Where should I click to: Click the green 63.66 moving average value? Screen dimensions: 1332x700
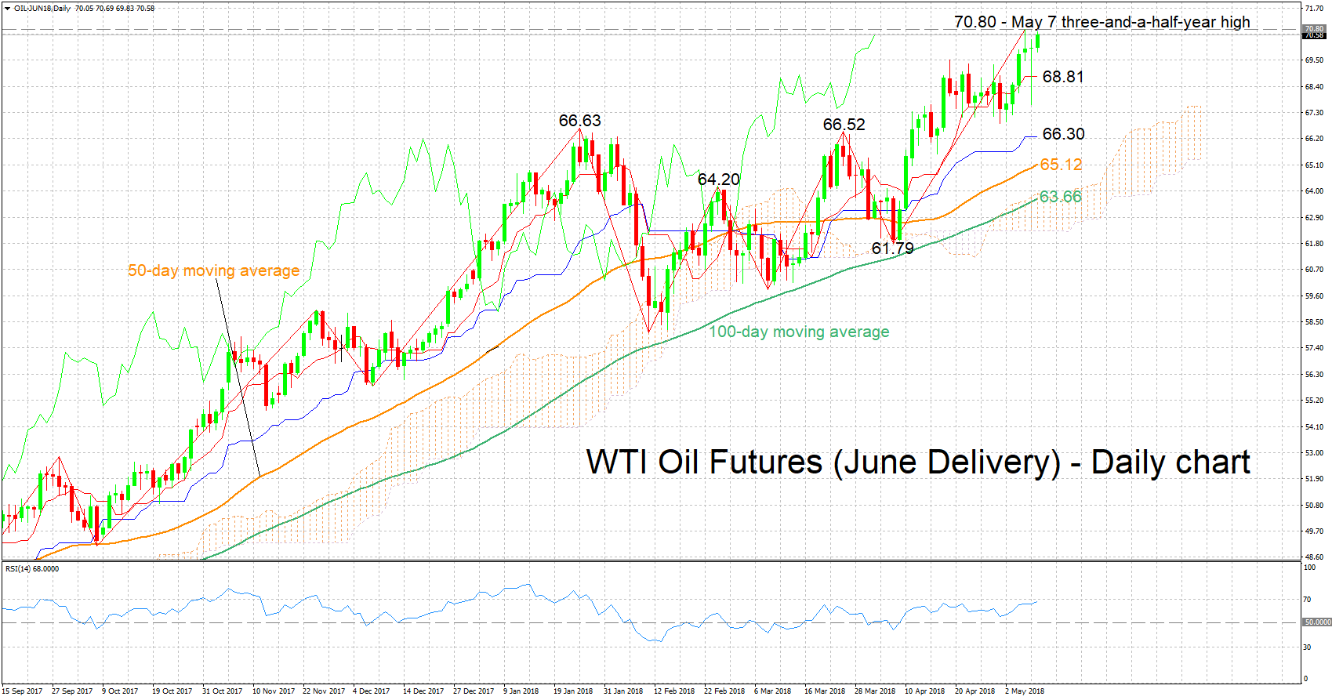click(x=1060, y=197)
